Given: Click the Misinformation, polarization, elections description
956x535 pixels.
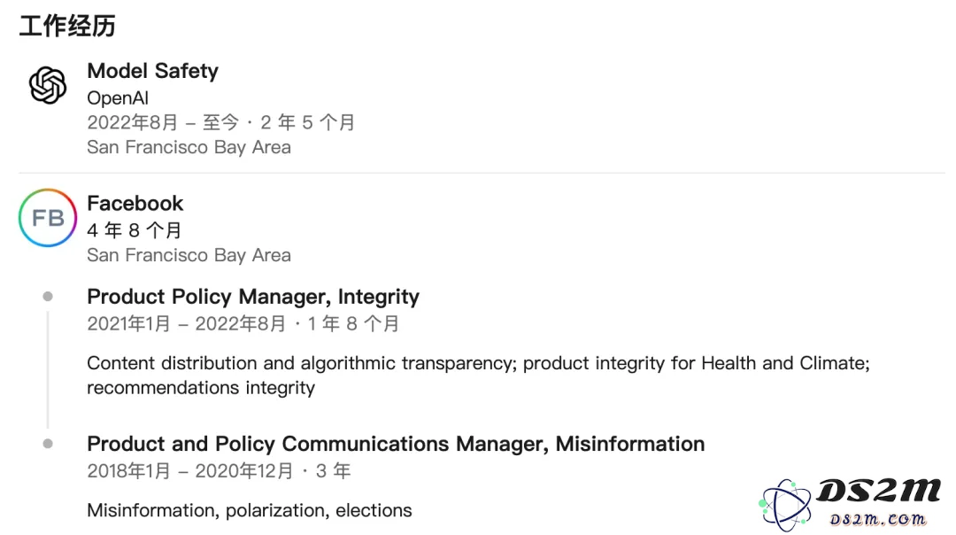Looking at the screenshot, I should [250, 510].
